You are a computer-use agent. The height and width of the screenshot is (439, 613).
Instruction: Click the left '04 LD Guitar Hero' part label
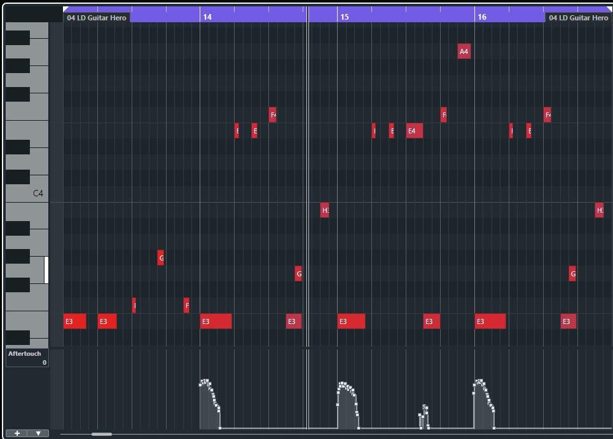[97, 18]
